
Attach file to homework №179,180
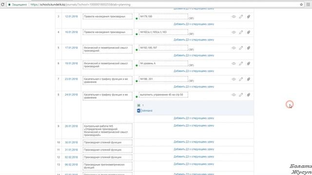pyautogui.click(x=249, y=17)
